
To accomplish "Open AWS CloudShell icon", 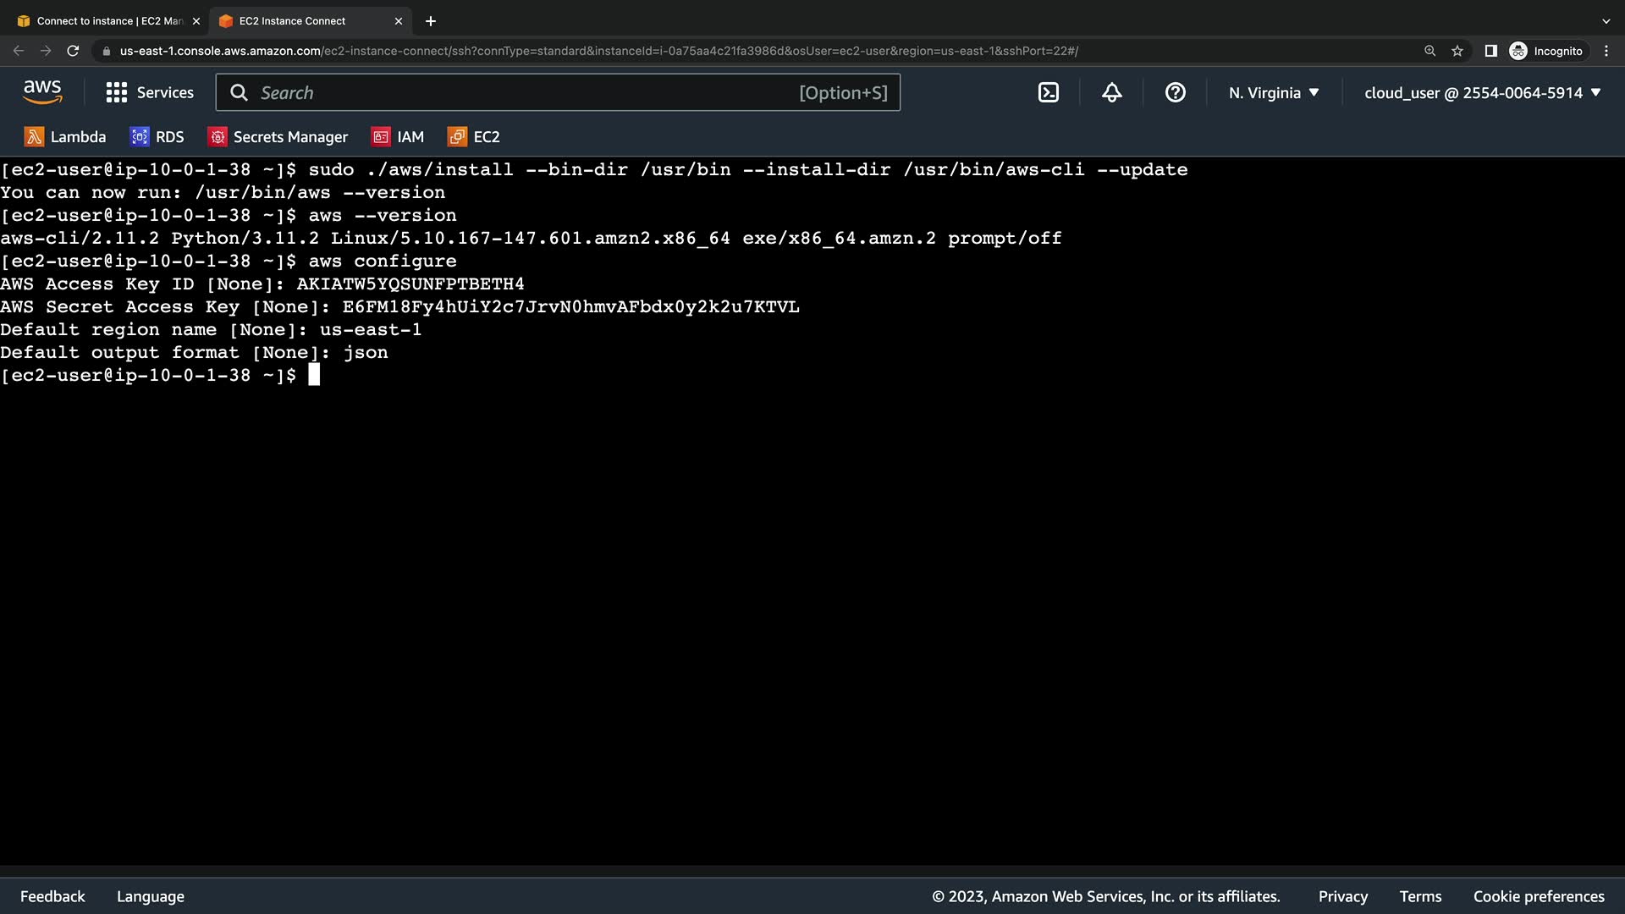I will pos(1048,93).
